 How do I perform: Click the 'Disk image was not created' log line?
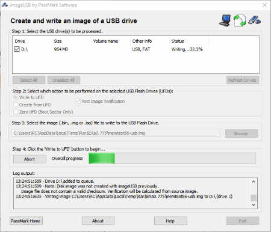point(87,186)
